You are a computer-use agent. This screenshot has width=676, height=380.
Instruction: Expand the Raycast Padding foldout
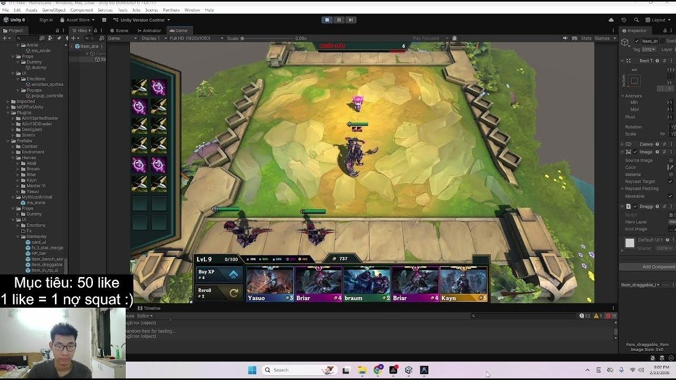[623, 188]
